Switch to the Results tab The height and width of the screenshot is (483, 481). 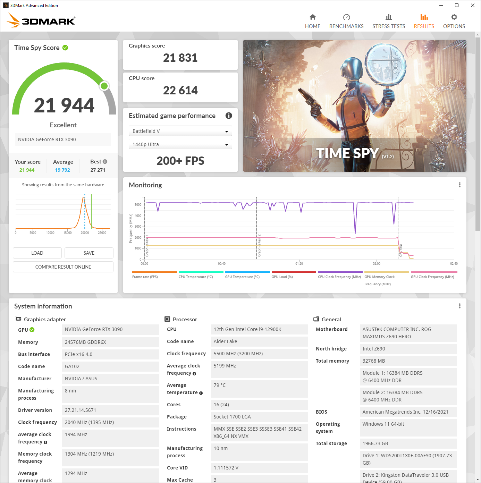point(423,21)
